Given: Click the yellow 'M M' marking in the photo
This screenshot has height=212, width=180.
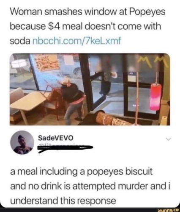Looking at the screenshot, I should 152,61.
